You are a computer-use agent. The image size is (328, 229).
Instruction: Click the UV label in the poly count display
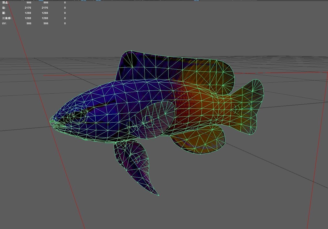(4, 23)
